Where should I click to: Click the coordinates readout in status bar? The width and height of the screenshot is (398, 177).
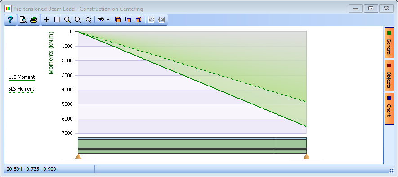pyautogui.click(x=31, y=169)
